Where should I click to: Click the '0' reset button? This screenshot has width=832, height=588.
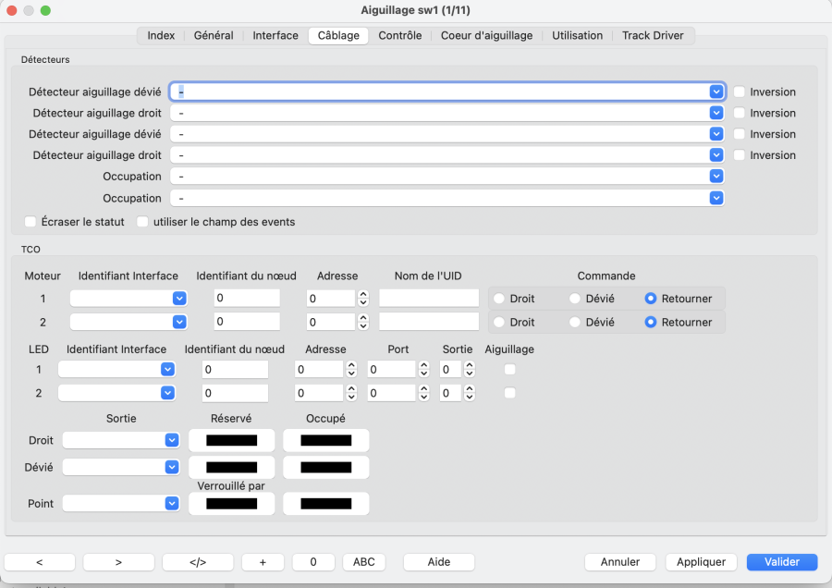click(313, 562)
